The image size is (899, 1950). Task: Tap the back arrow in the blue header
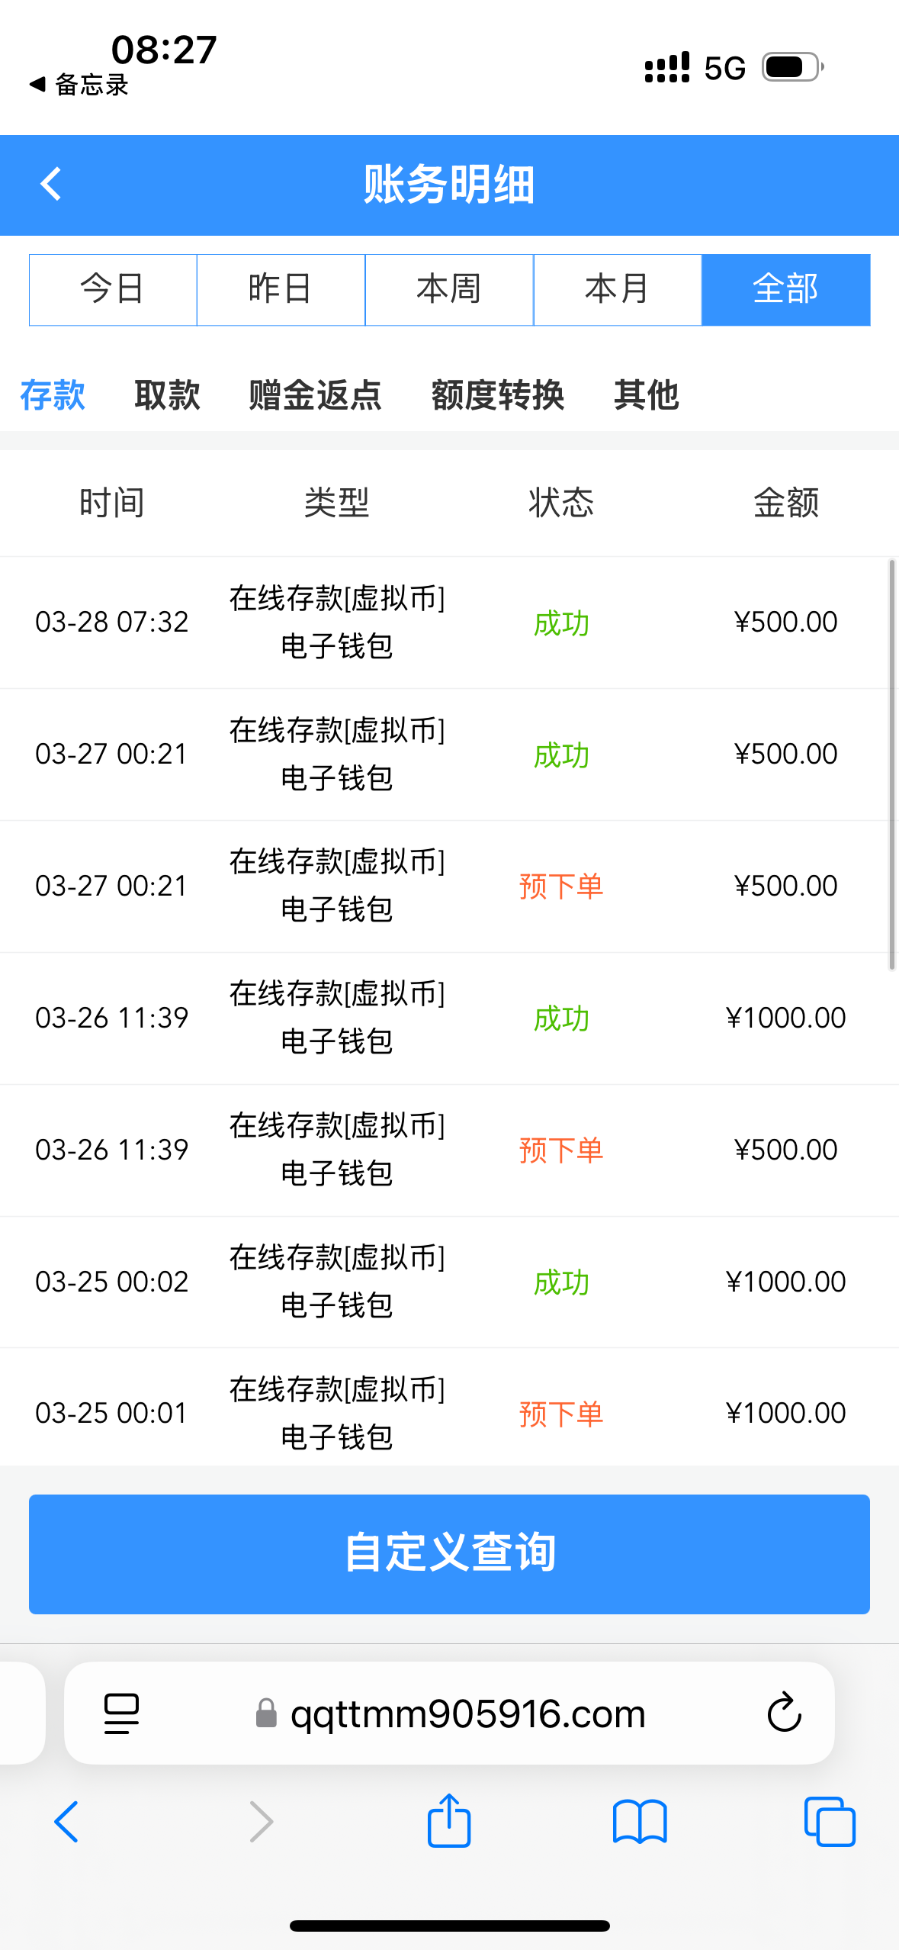(x=50, y=185)
